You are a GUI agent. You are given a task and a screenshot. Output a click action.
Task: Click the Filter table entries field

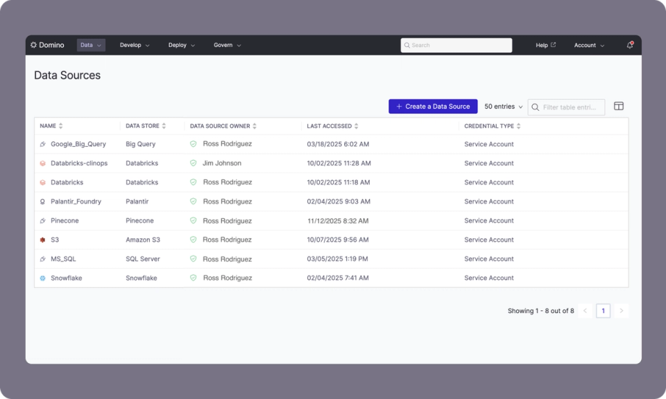pyautogui.click(x=566, y=107)
